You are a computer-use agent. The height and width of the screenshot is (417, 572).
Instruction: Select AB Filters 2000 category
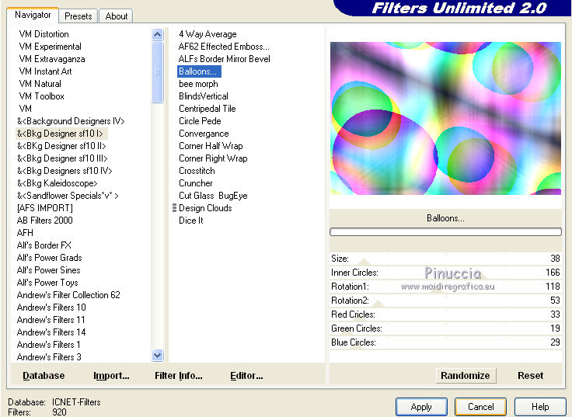click(x=44, y=221)
